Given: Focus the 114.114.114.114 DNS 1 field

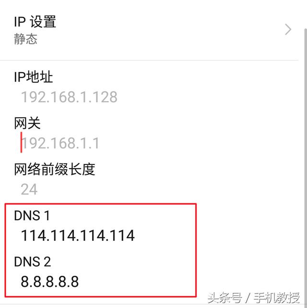Looking at the screenshot, I should pyautogui.click(x=78, y=235).
